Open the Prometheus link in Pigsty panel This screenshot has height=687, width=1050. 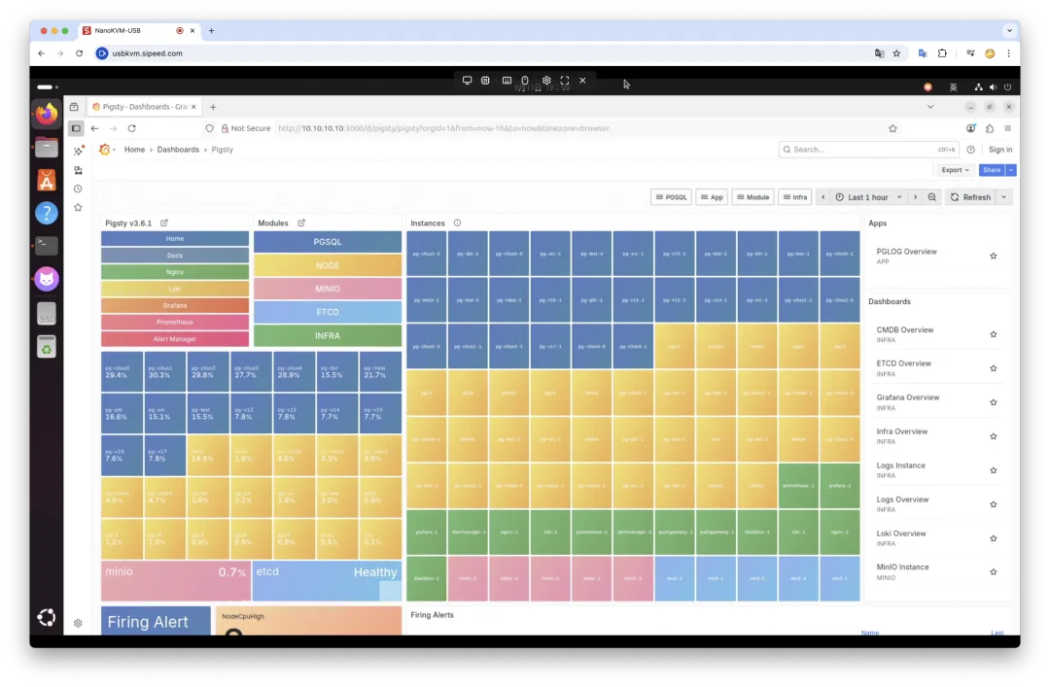(175, 322)
